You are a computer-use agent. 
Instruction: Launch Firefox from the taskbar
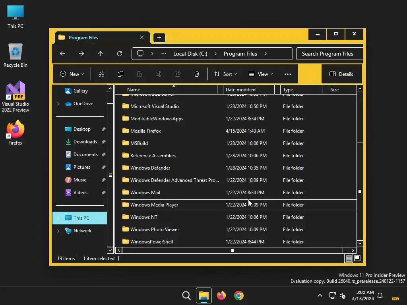pos(221,295)
